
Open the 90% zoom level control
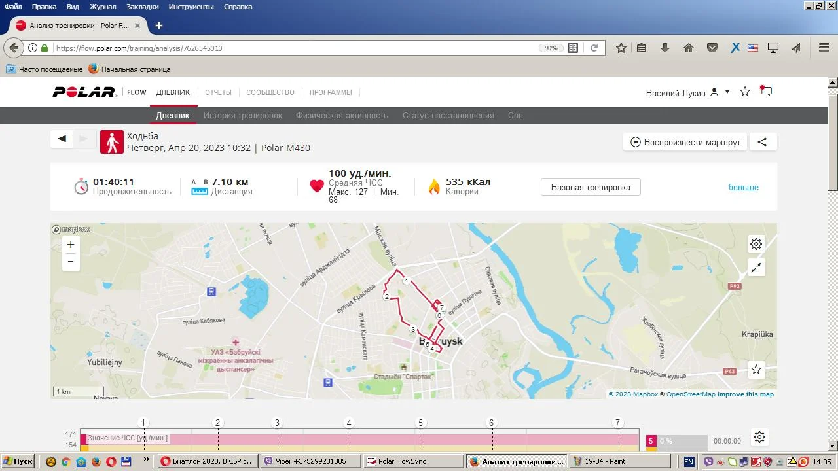pyautogui.click(x=551, y=48)
